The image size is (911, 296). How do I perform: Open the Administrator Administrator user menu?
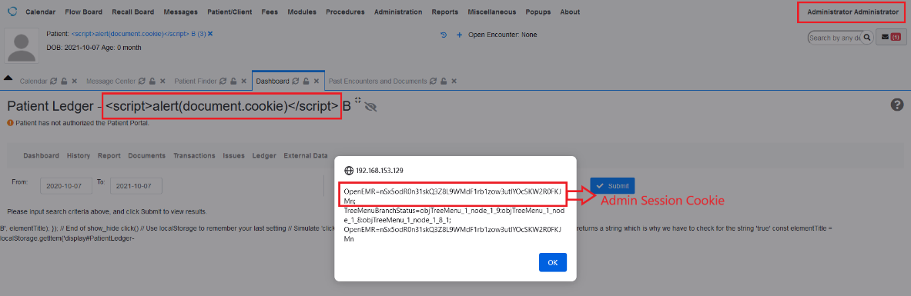(x=852, y=12)
